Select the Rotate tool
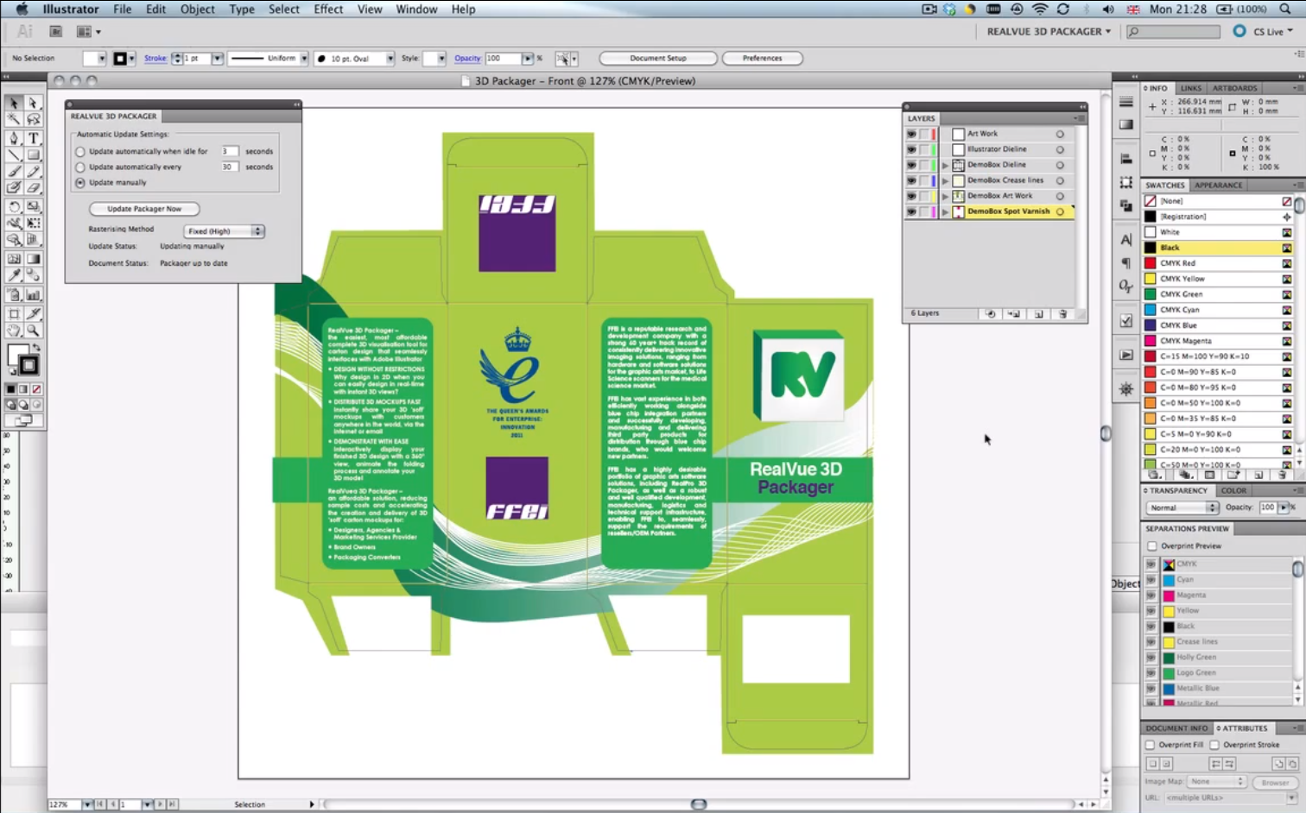The width and height of the screenshot is (1306, 813). coord(14,207)
